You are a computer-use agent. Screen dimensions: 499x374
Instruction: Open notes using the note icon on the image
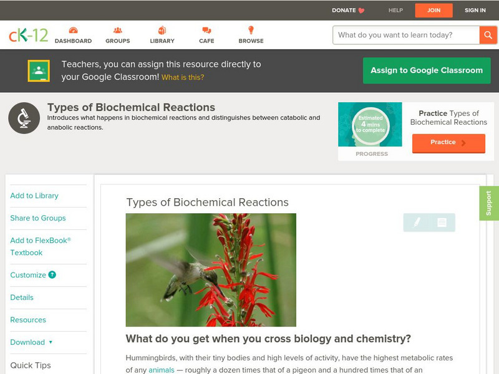click(x=440, y=221)
